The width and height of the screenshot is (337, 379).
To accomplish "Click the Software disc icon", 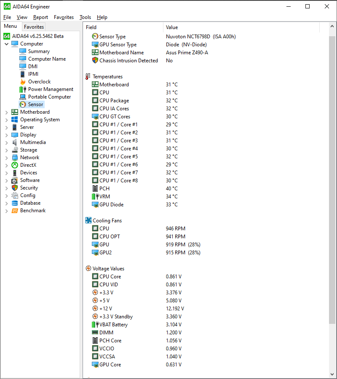I will 15,180.
